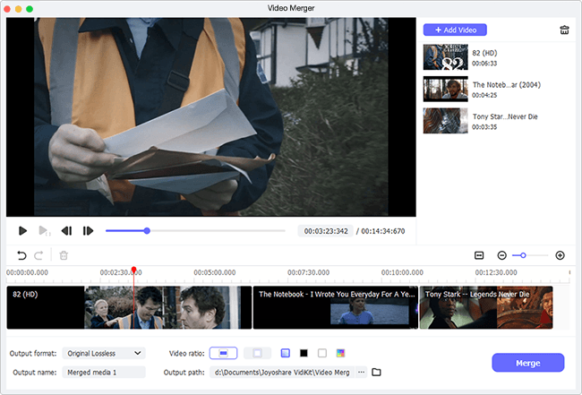
Task: Click the Add Video button
Action: [x=455, y=30]
